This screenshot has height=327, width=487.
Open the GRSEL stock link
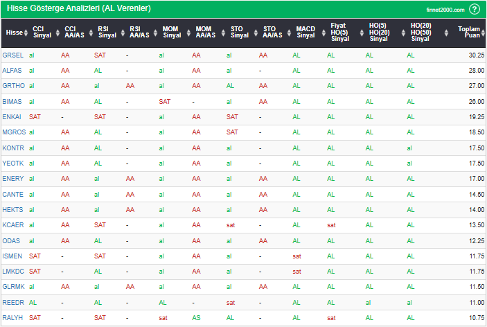12,55
